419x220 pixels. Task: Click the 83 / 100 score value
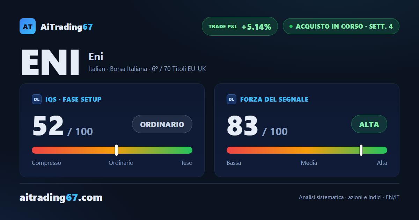(257, 126)
